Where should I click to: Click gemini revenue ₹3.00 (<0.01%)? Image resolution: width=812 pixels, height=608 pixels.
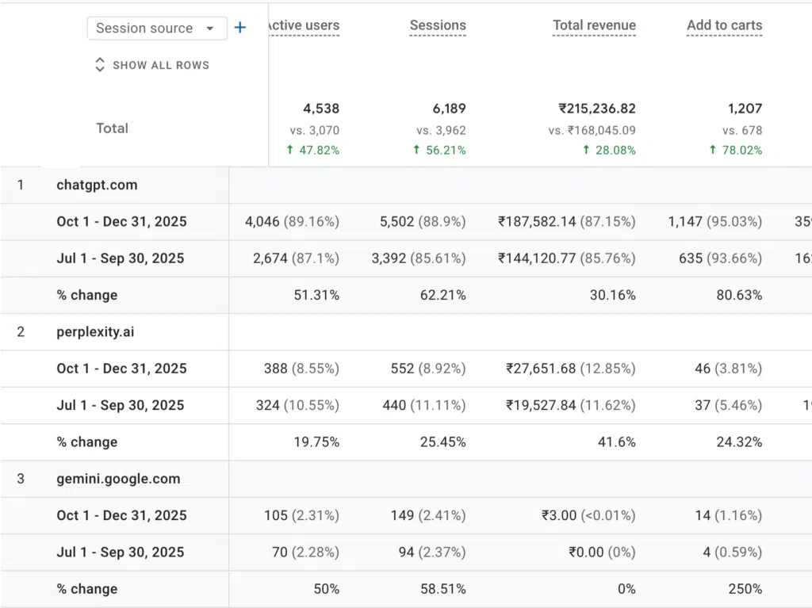click(588, 516)
